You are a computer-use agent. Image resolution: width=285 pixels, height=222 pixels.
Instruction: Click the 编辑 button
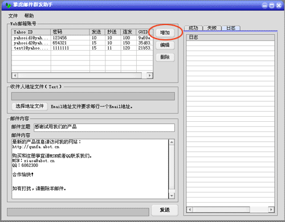[165, 45]
